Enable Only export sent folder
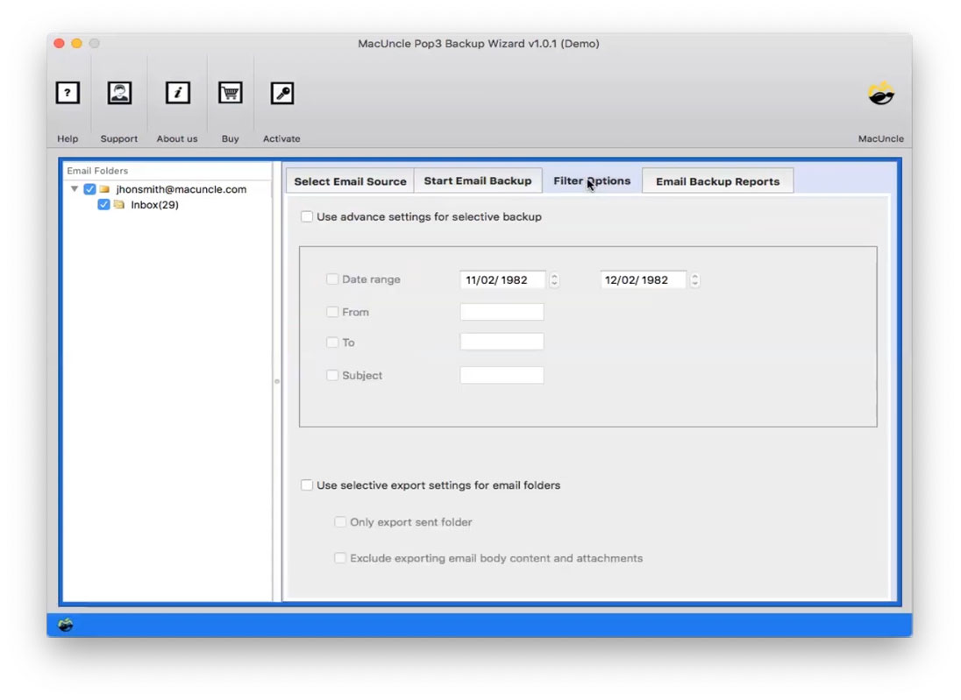The width and height of the screenshot is (961, 700). (340, 521)
